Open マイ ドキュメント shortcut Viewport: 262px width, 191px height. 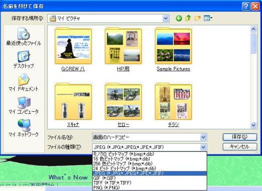(24, 82)
